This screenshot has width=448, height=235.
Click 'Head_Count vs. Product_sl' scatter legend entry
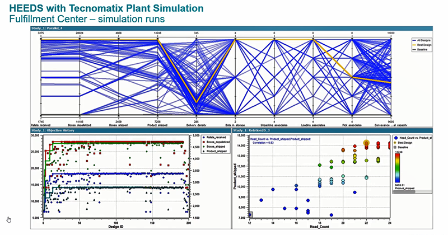(x=416, y=138)
